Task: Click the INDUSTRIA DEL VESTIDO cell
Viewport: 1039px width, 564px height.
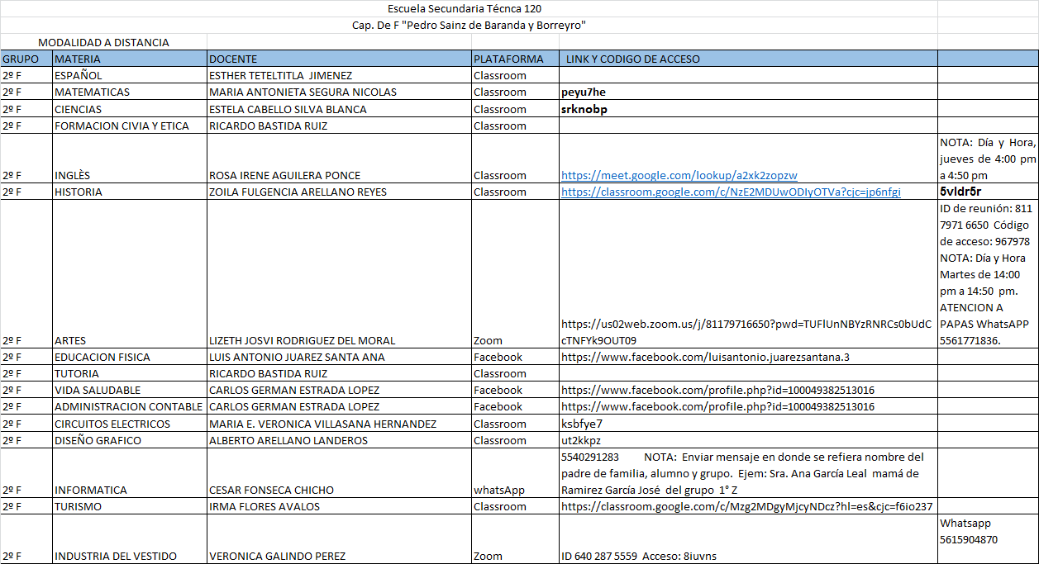Action: pyautogui.click(x=130, y=539)
